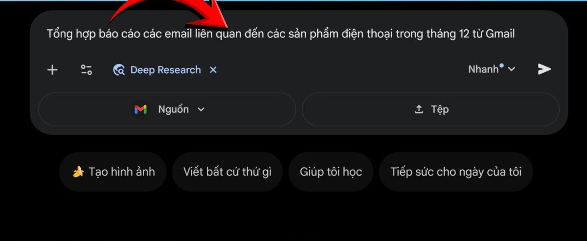Expand the chevron next to Nhanh
Image resolution: width=587 pixels, height=241 pixels.
click(511, 69)
